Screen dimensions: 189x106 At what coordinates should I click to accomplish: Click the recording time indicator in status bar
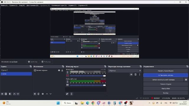point(156,98)
